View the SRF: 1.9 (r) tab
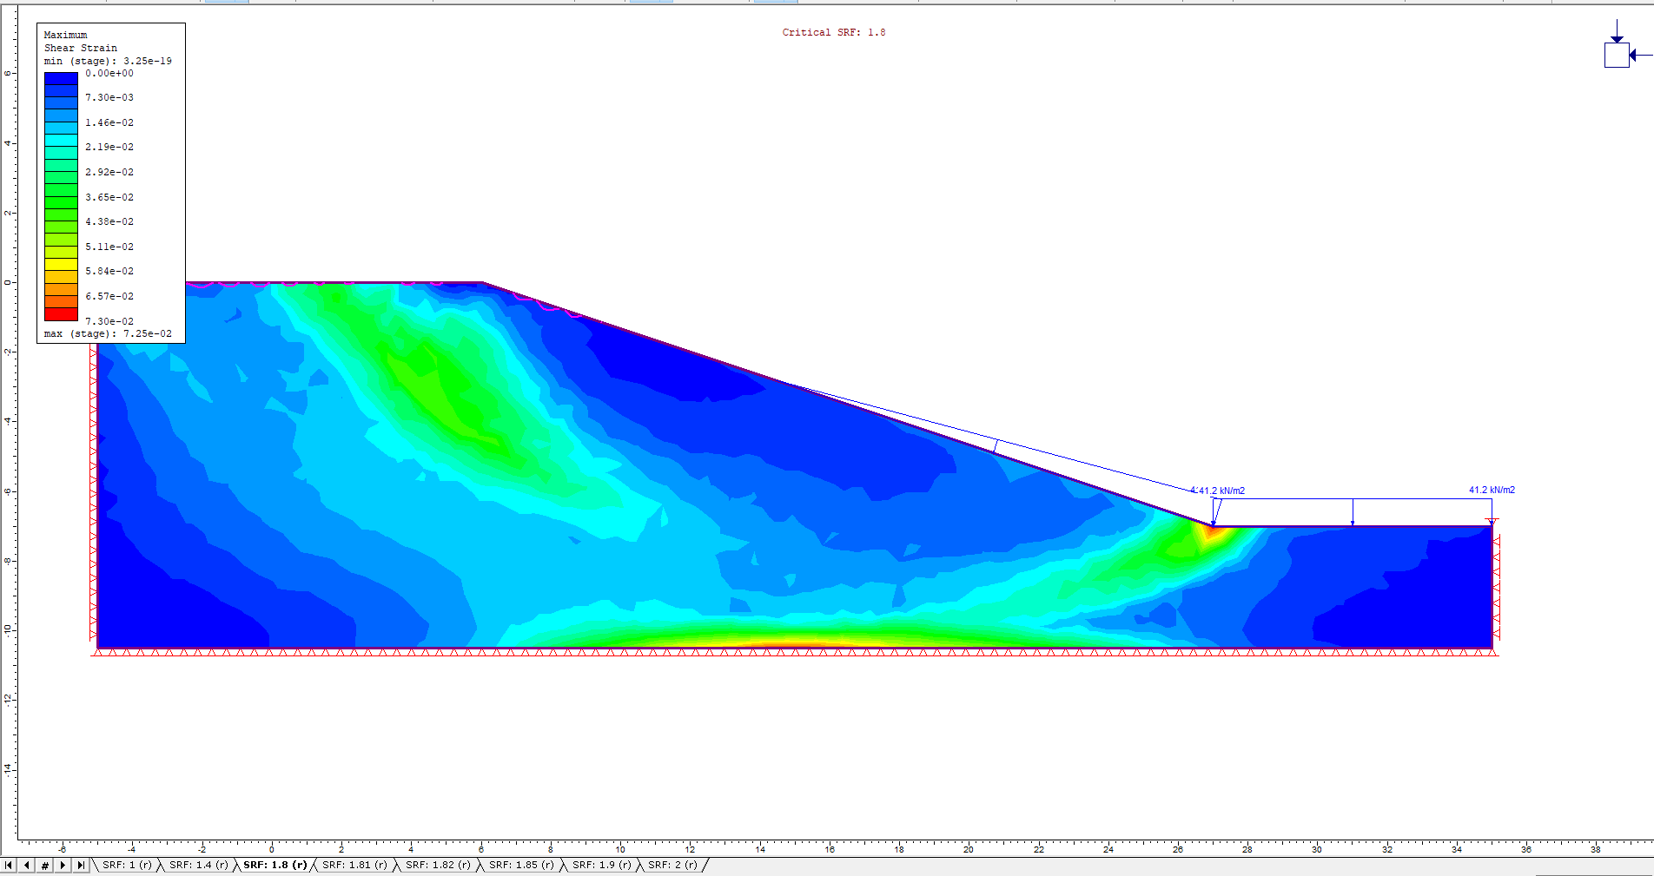 point(601,865)
